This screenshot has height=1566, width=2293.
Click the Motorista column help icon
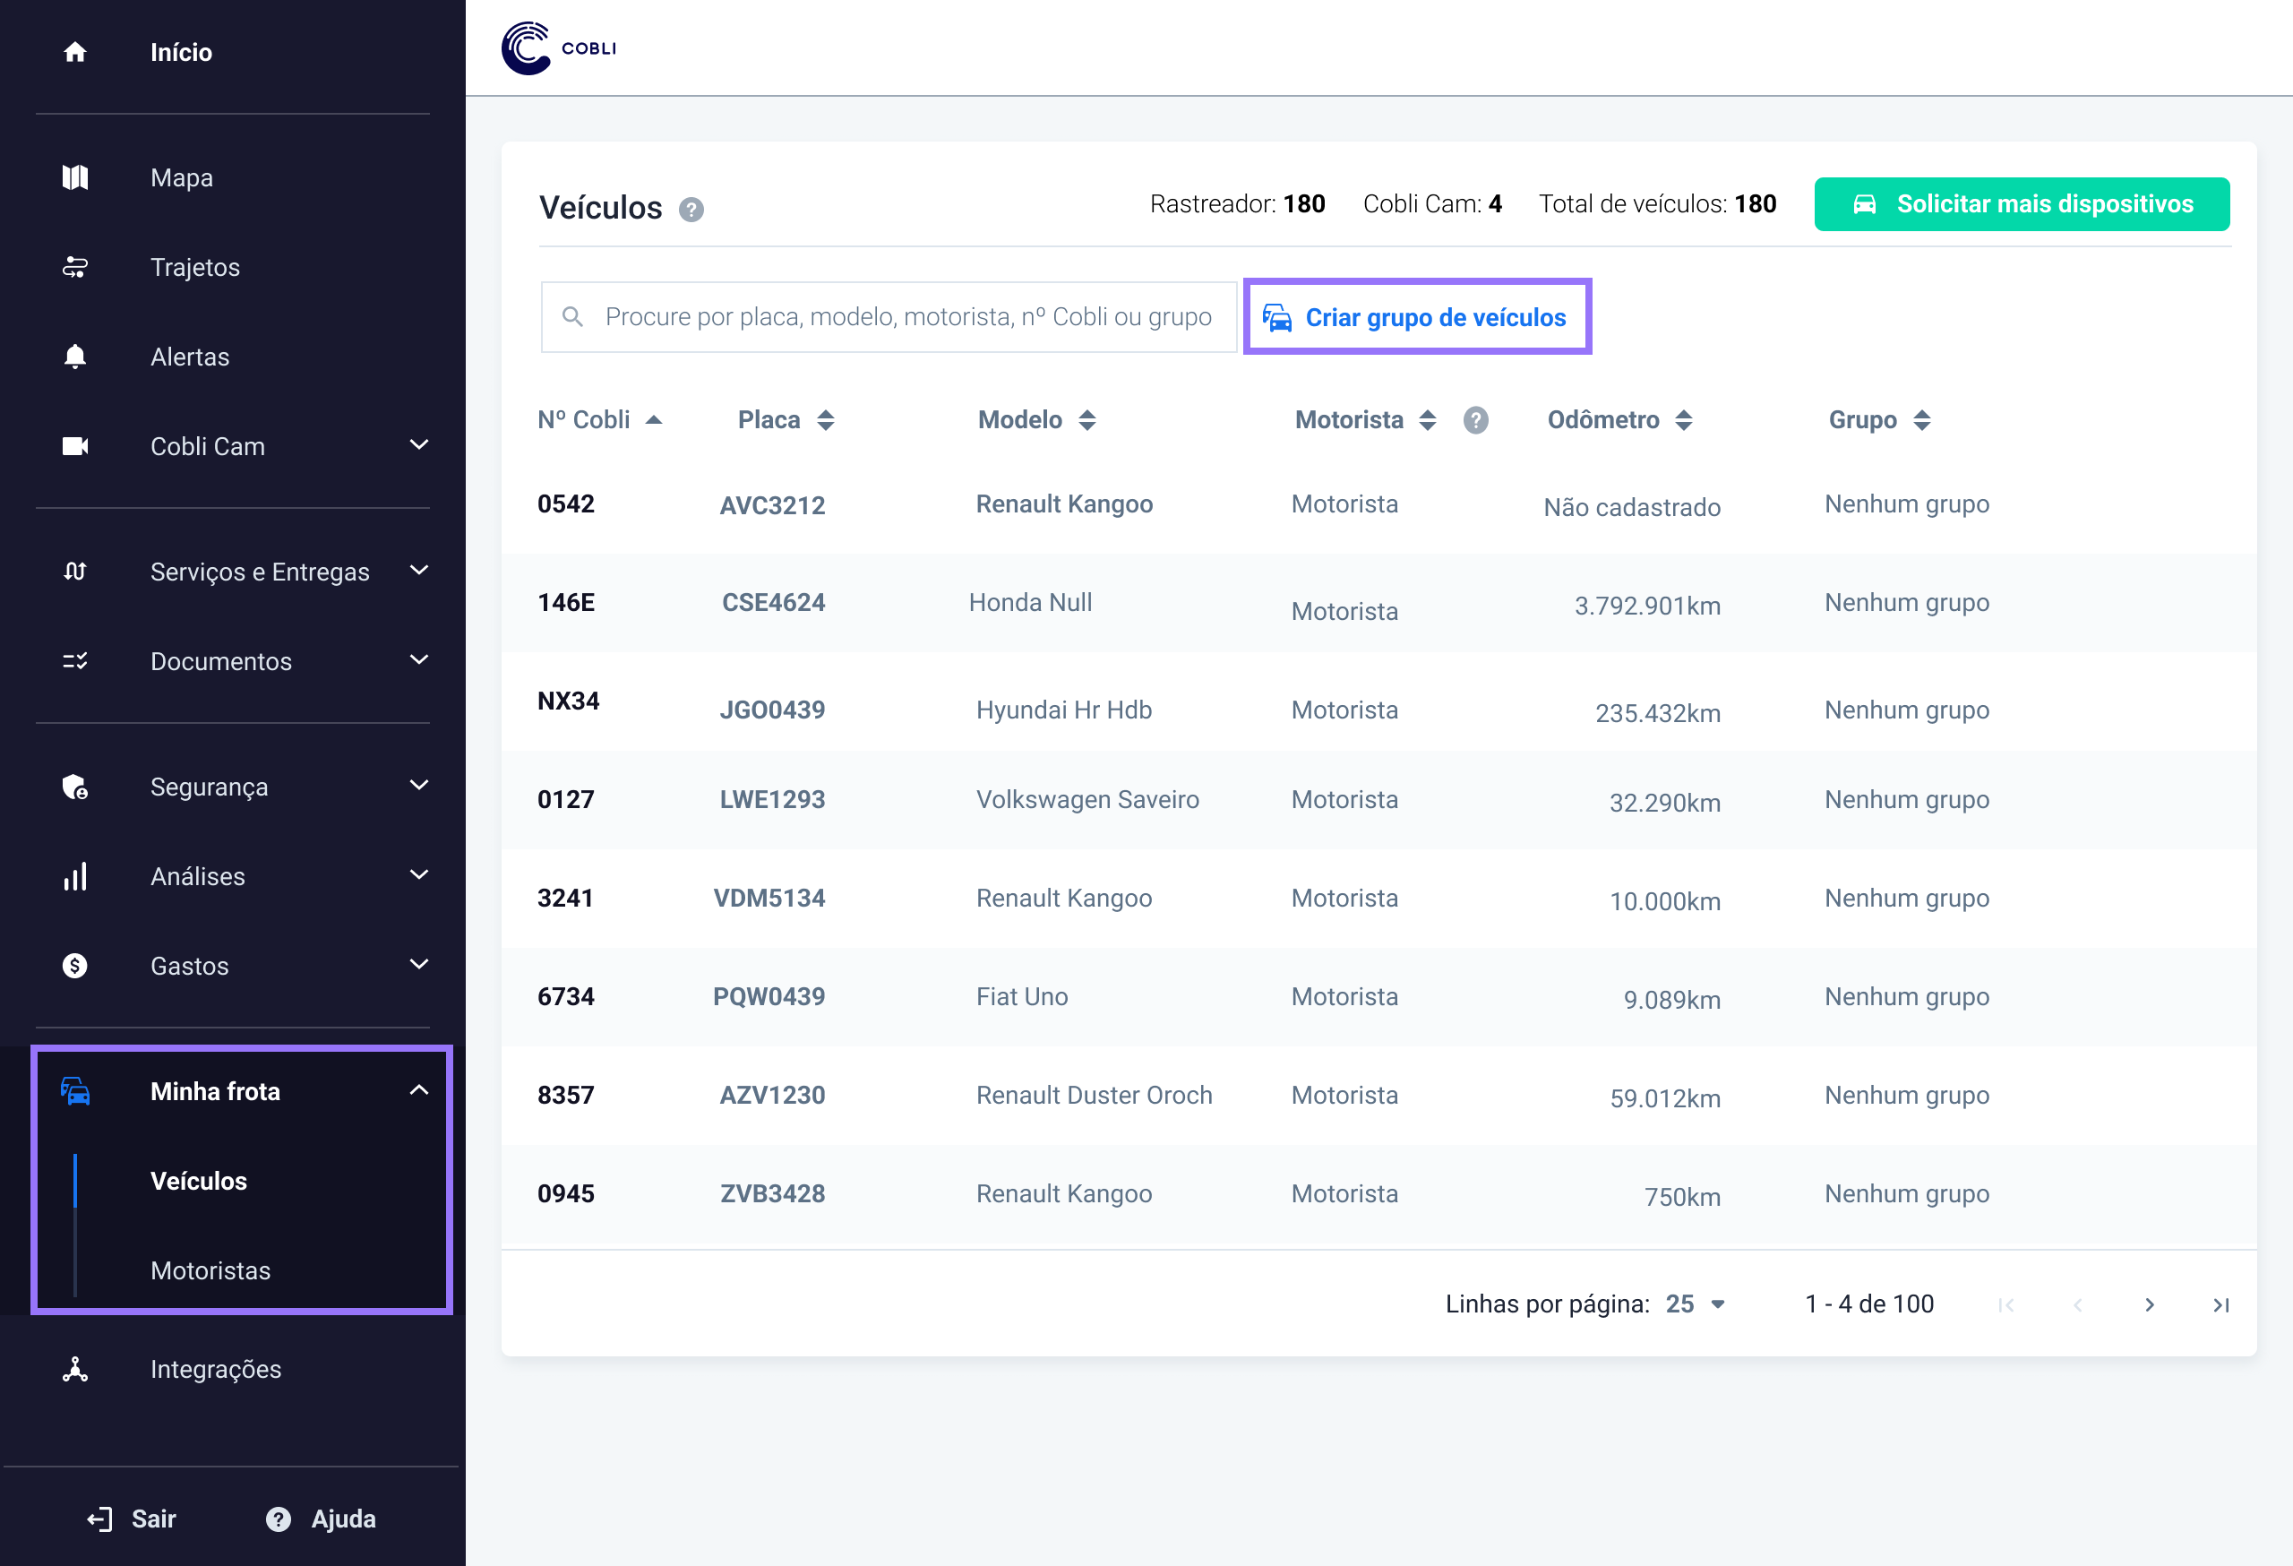1475,420
